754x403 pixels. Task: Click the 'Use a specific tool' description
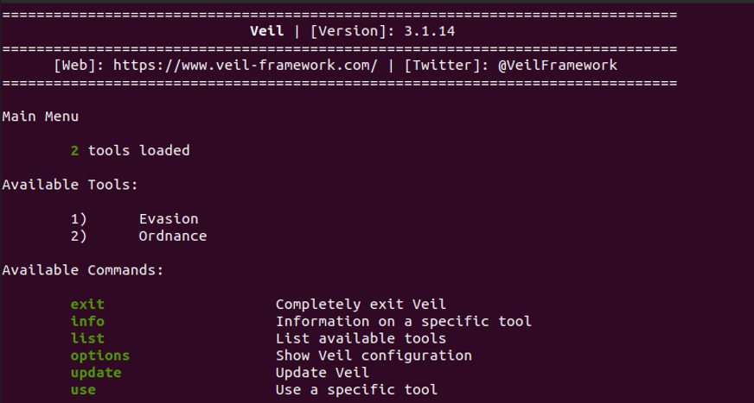coord(356,390)
